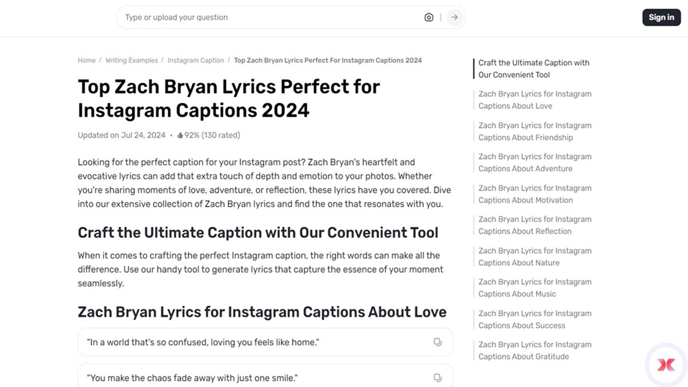This screenshot has width=688, height=387.
Task: Open Instagram Caption breadcrumb link
Action: [196, 60]
